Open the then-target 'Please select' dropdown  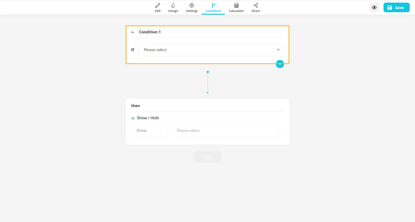click(227, 131)
